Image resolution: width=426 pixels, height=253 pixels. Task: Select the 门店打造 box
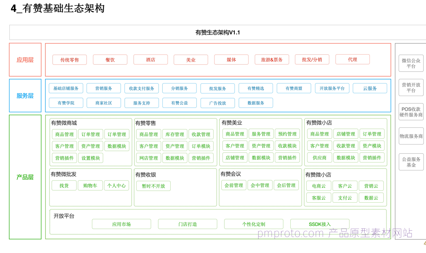(188, 224)
